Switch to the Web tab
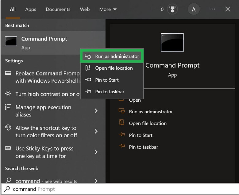 coord(85,9)
